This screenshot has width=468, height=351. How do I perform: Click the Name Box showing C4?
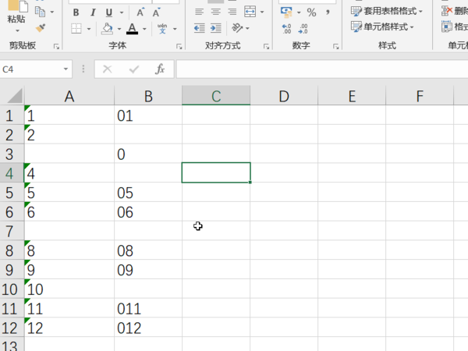coord(30,69)
